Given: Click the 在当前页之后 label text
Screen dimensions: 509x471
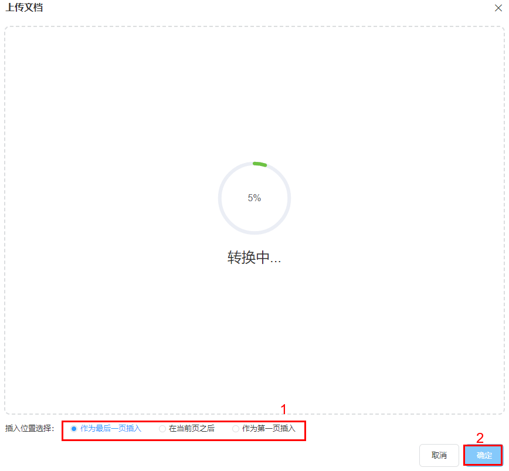Looking at the screenshot, I should 192,429.
